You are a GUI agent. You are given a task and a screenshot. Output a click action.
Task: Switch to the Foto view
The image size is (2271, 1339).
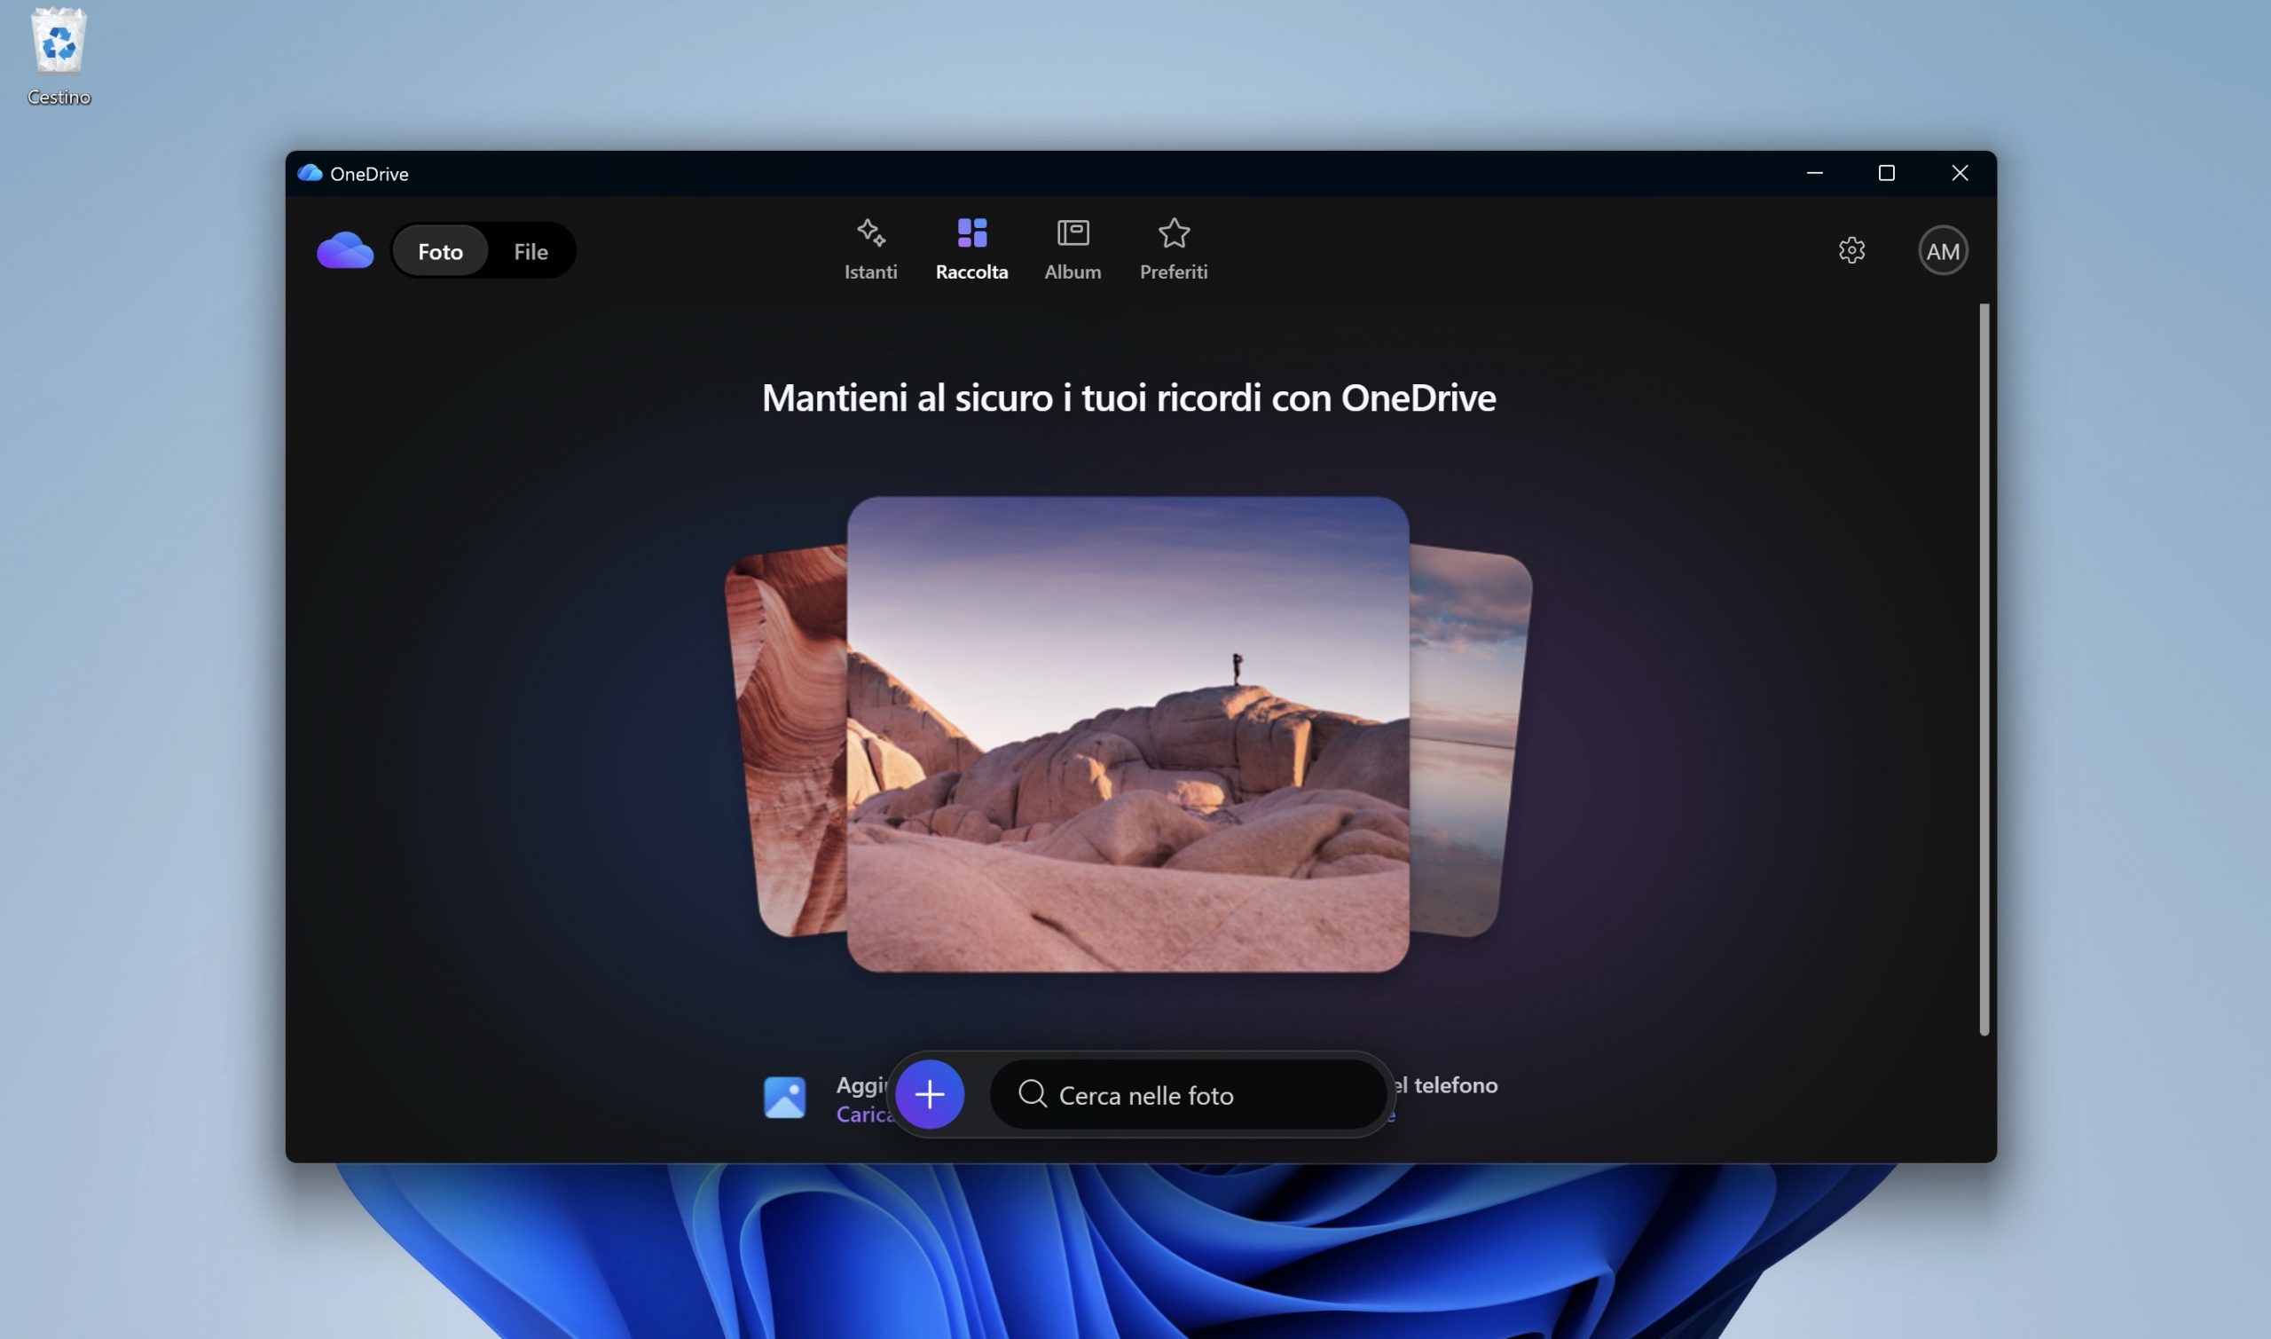pyautogui.click(x=440, y=252)
